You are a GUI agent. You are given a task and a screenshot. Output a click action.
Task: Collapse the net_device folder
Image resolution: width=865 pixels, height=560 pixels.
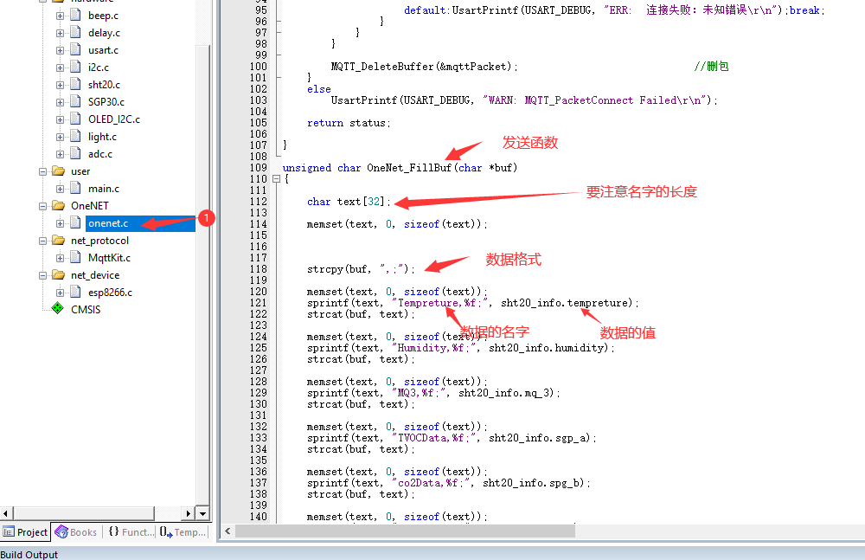(x=42, y=275)
